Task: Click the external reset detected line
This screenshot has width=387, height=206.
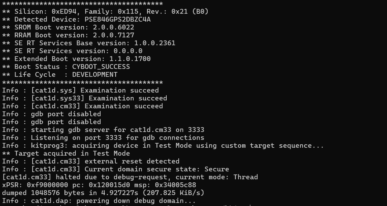Action: point(91,161)
